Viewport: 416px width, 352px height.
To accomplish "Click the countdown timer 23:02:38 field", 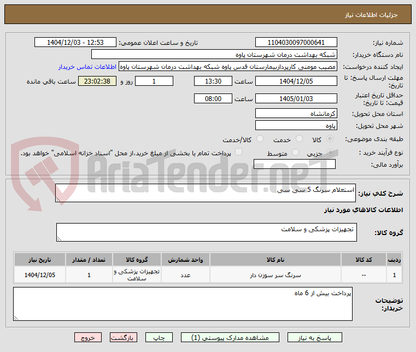I will pos(97,81).
